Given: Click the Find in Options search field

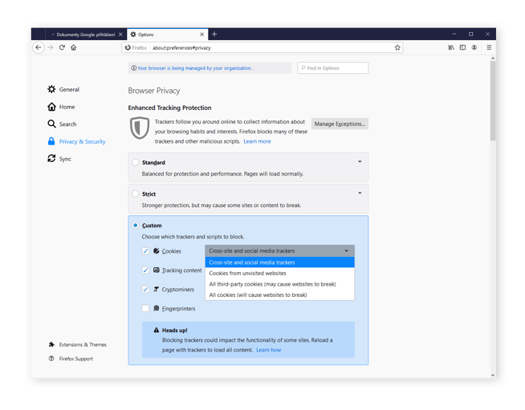Looking at the screenshot, I should click(333, 68).
